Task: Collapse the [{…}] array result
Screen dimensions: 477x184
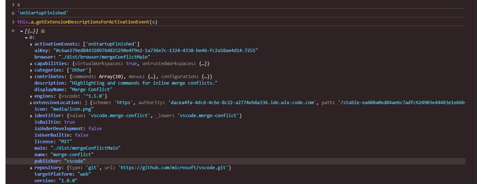Action: (x=21, y=31)
